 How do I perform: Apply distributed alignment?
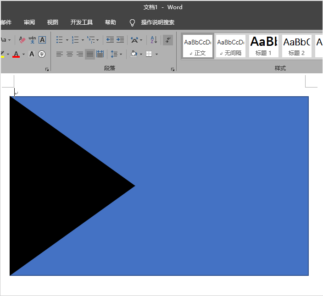point(100,54)
